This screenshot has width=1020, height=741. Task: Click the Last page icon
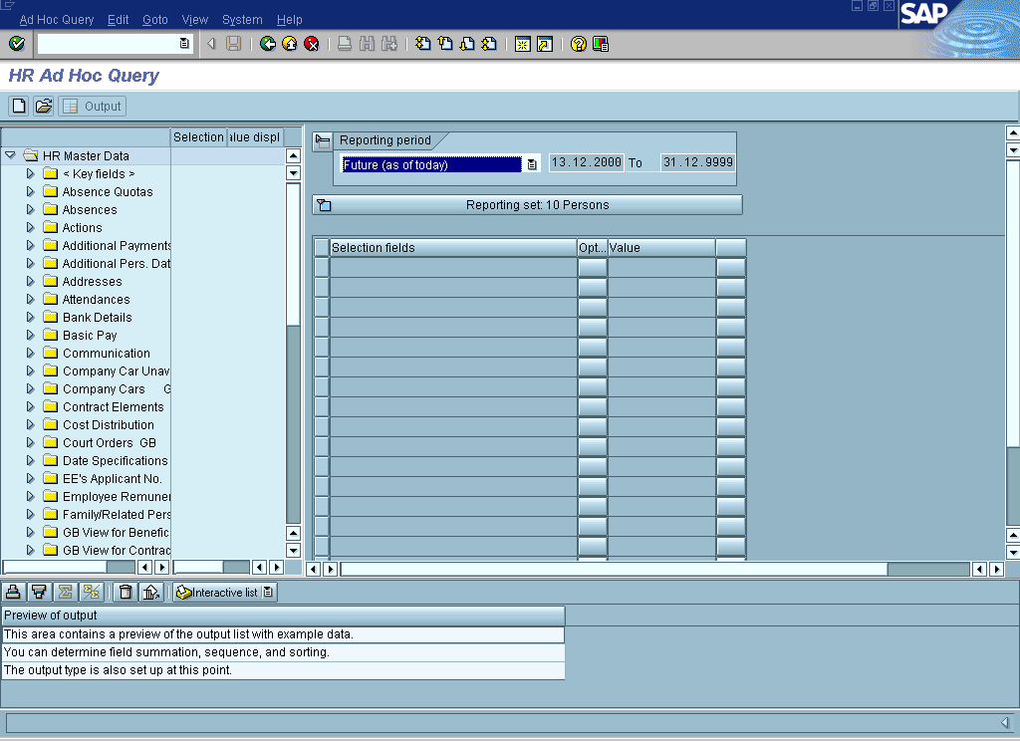489,44
